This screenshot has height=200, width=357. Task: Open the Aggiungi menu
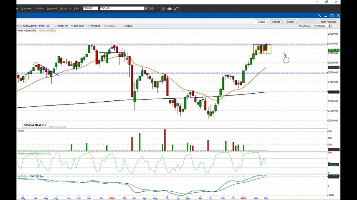pos(52,8)
